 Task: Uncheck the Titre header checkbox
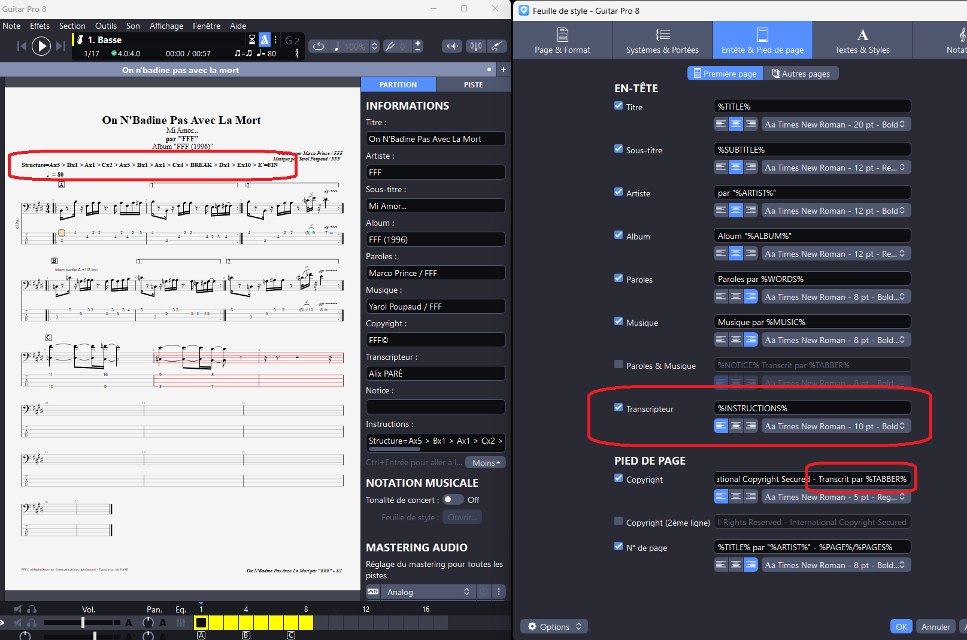(619, 106)
